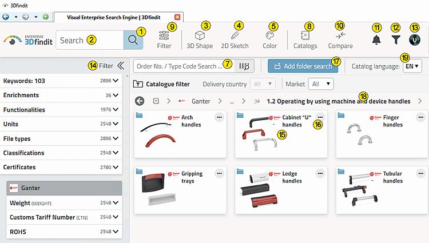This screenshot has width=429, height=243.
Task: Click the 3Dfindit Enterprise logo
Action: [28, 40]
